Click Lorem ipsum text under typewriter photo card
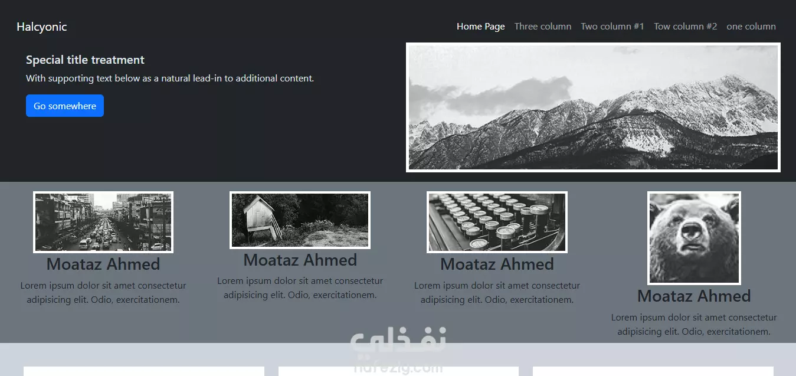The height and width of the screenshot is (376, 796). point(497,293)
